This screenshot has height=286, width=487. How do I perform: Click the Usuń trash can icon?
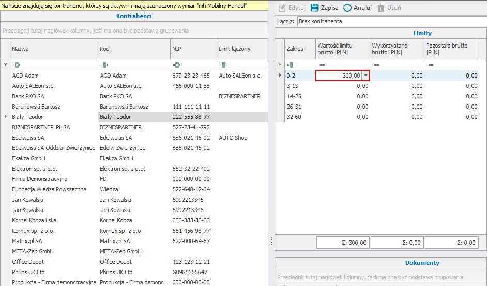[x=381, y=8]
